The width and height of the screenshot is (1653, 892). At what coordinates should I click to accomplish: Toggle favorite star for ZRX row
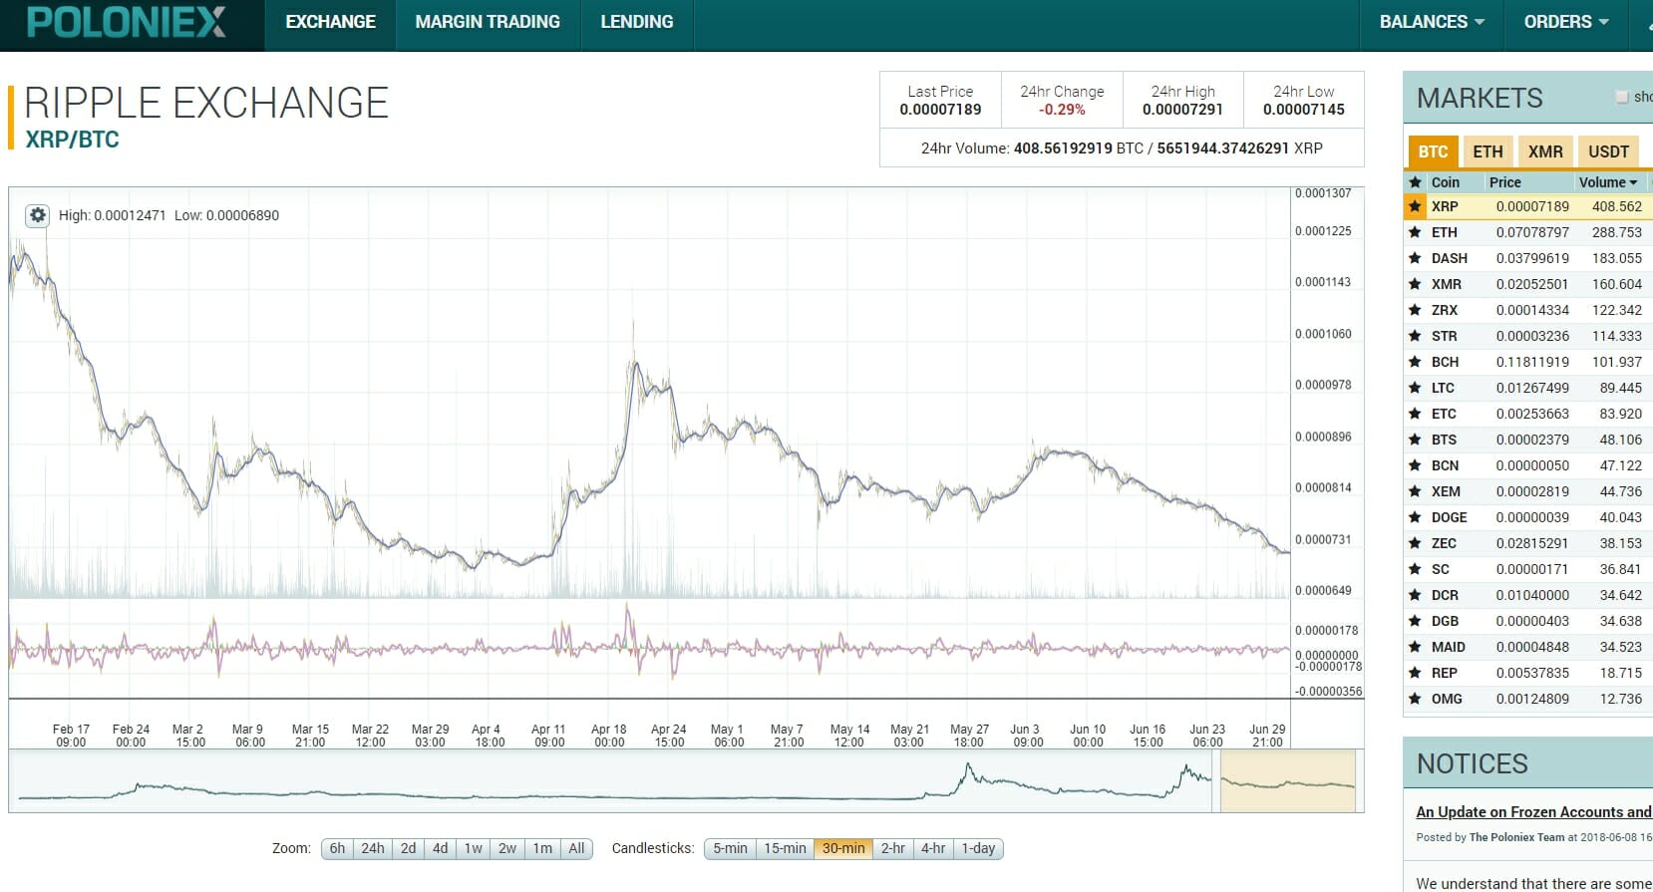(1415, 310)
